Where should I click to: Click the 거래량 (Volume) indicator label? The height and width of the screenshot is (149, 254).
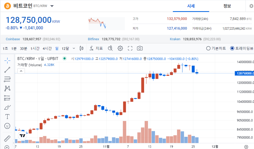coord(30,65)
